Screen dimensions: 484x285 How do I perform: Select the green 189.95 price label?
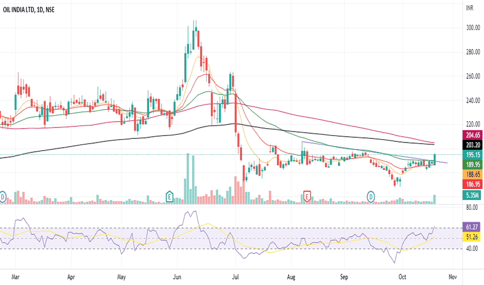(473, 165)
